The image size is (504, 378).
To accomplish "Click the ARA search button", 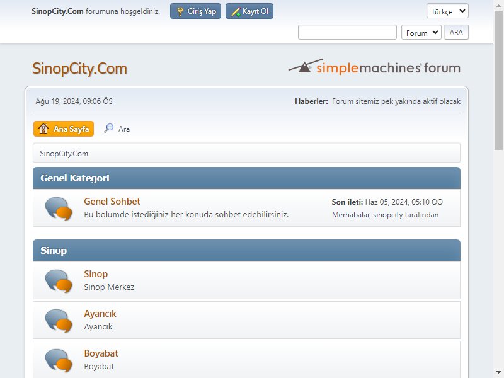I will click(456, 32).
